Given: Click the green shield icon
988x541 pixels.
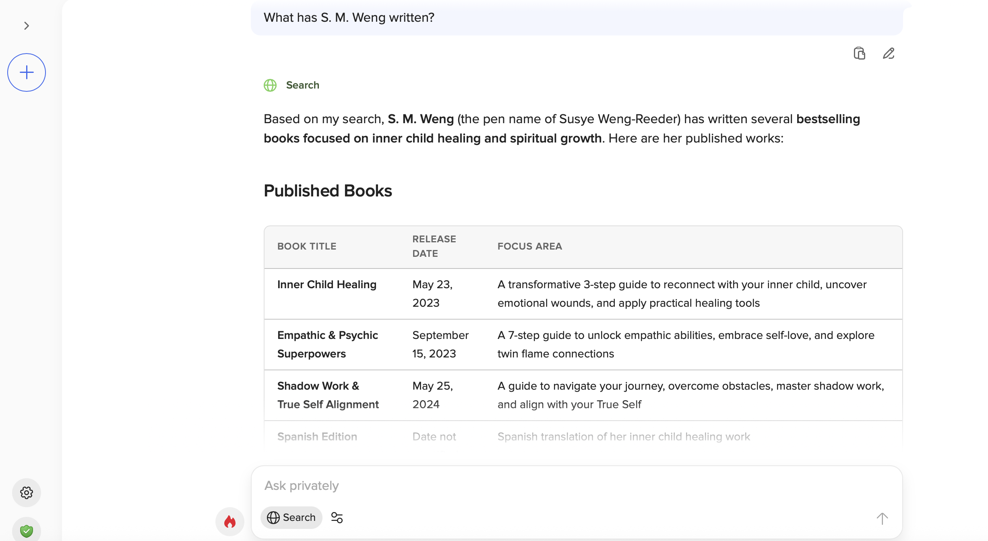Looking at the screenshot, I should coord(27,531).
